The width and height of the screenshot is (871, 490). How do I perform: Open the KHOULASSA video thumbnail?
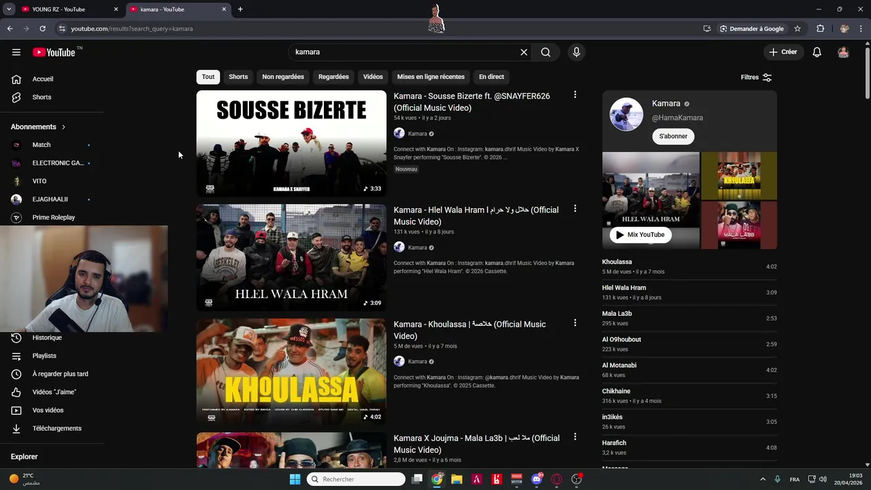(x=291, y=372)
